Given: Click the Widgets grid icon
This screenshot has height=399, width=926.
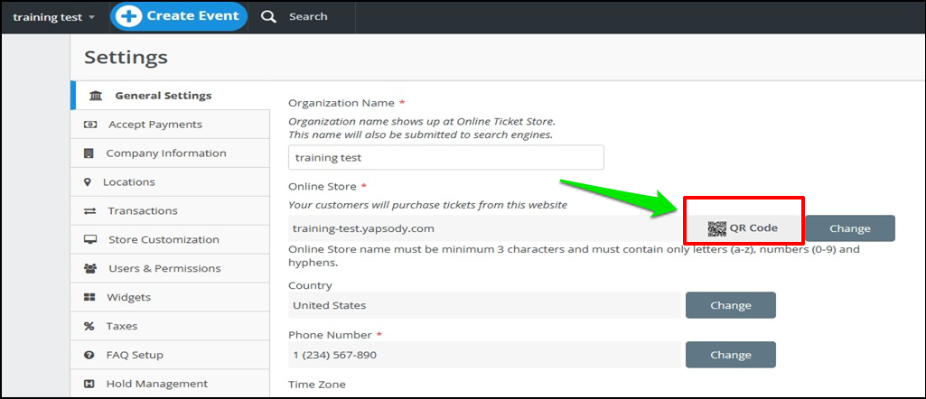Looking at the screenshot, I should coord(89,298).
